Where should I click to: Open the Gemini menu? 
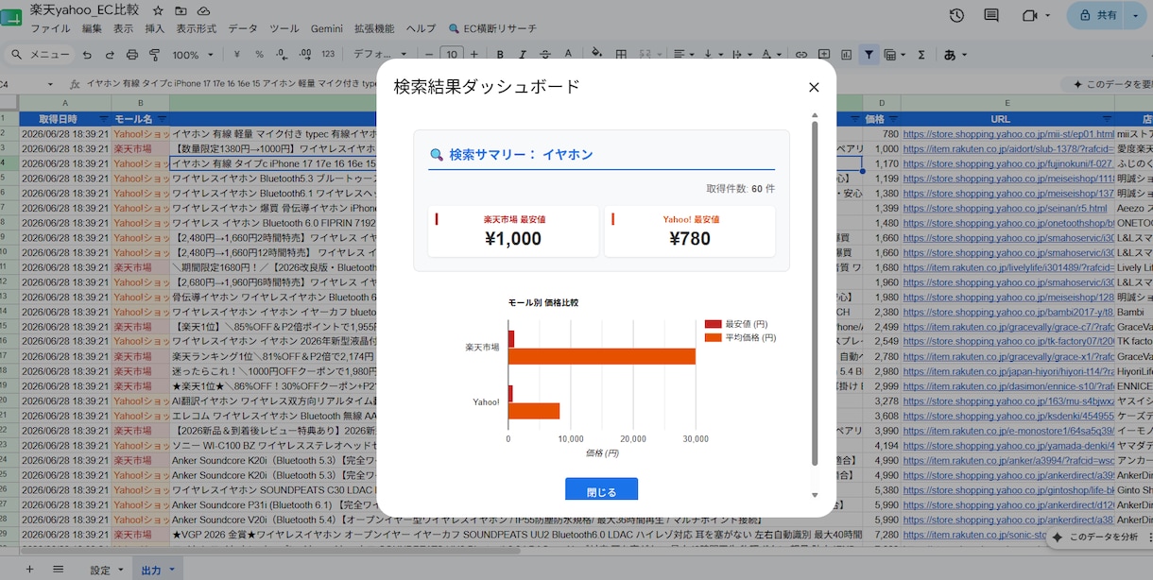(x=327, y=28)
